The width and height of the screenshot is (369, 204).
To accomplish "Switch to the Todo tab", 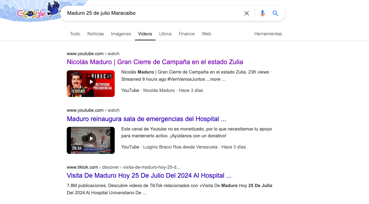I will tap(75, 34).
